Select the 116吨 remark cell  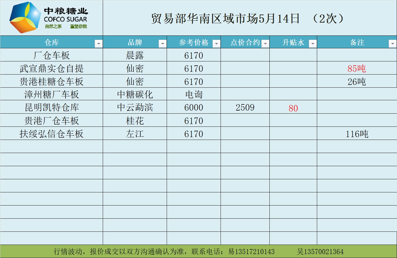click(x=357, y=134)
